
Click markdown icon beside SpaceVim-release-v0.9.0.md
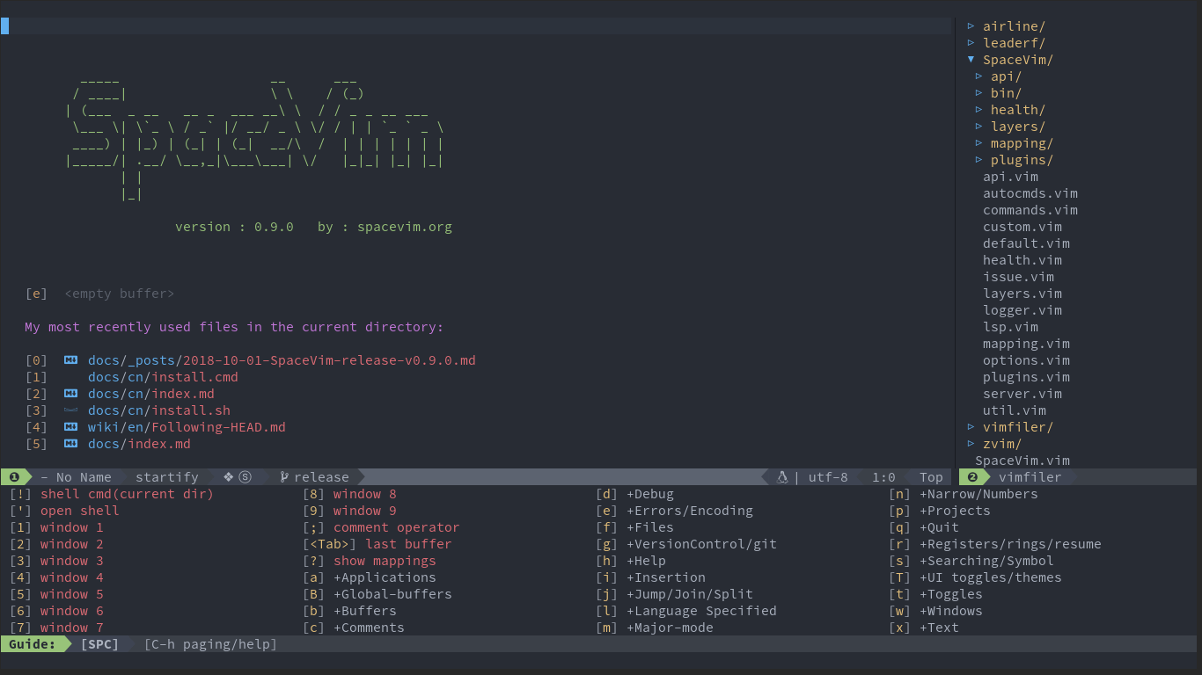click(70, 360)
